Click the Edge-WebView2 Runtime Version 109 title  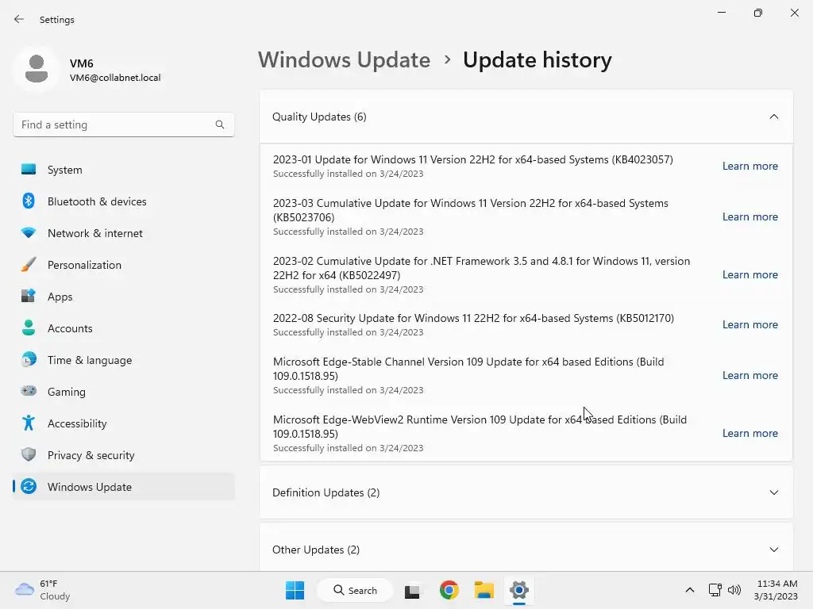click(x=480, y=427)
